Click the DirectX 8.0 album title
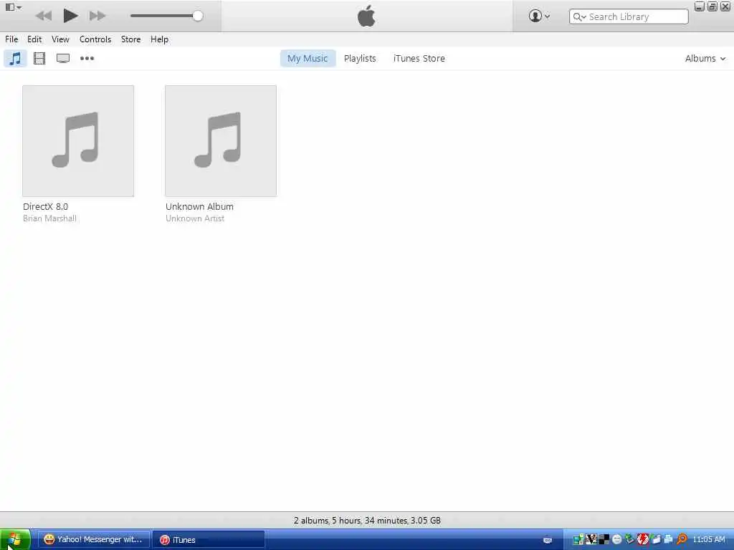Screen dimensions: 734x550 click(45, 207)
